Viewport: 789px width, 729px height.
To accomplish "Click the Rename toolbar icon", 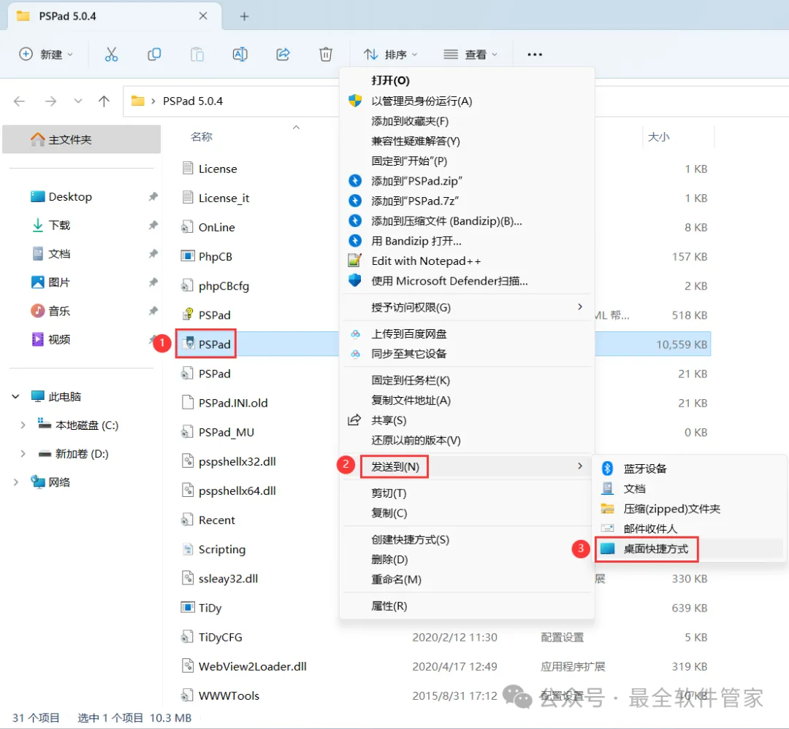I will (x=240, y=54).
